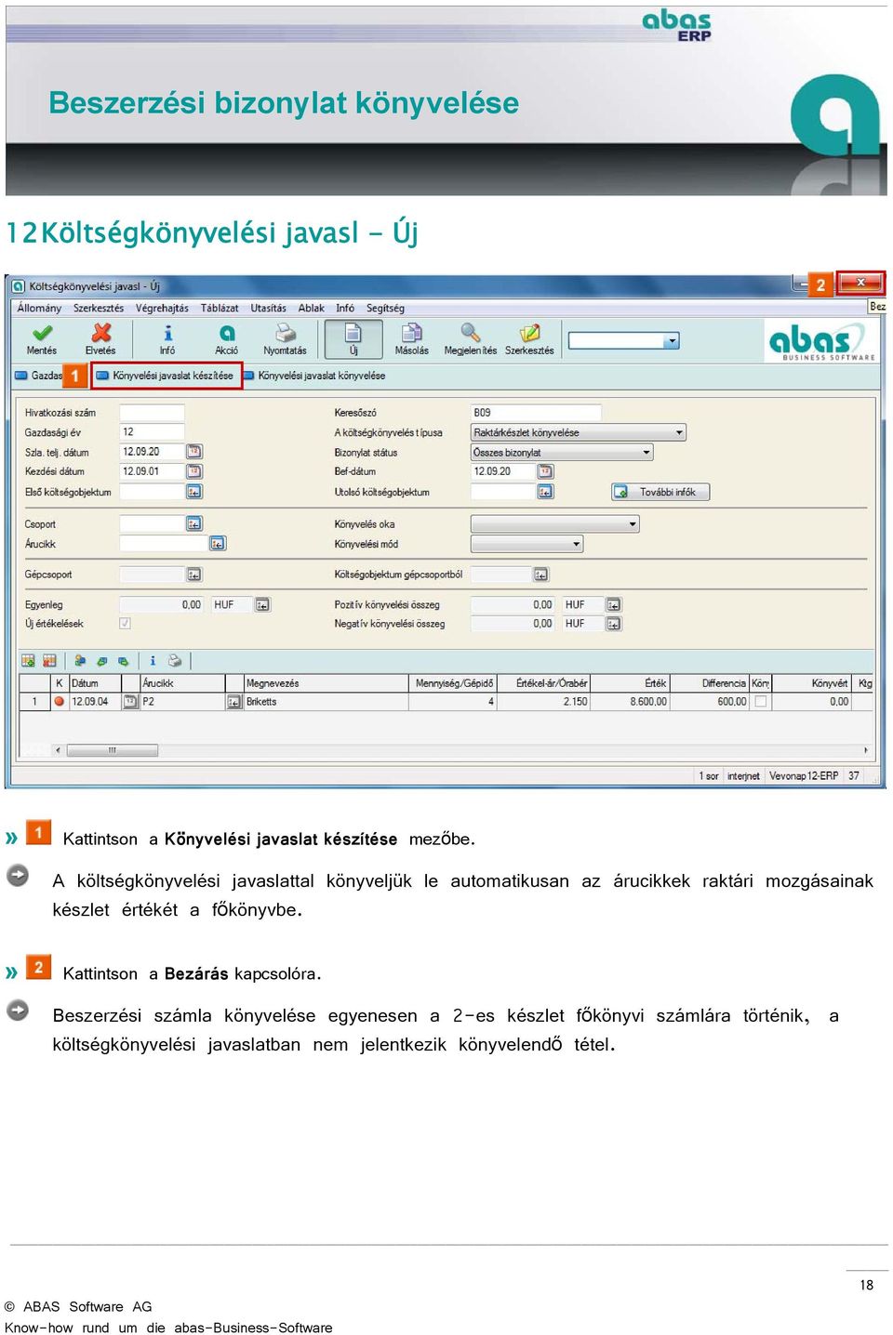Expand the A költségkönyvelés típusa dropdown
The image size is (893, 1335).
point(679,432)
